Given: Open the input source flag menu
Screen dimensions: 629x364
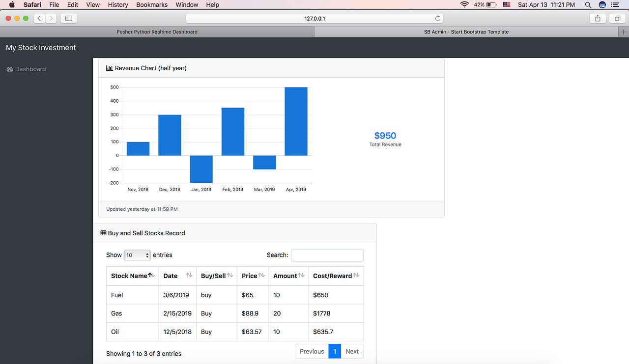Looking at the screenshot, I should click(507, 5).
